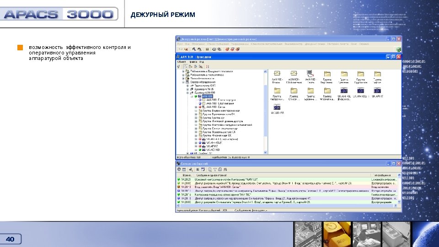Viewport: 439px width, 247px height.
Task: Click the binoculars search icon in the messages toolbar
Action: coord(225,169)
